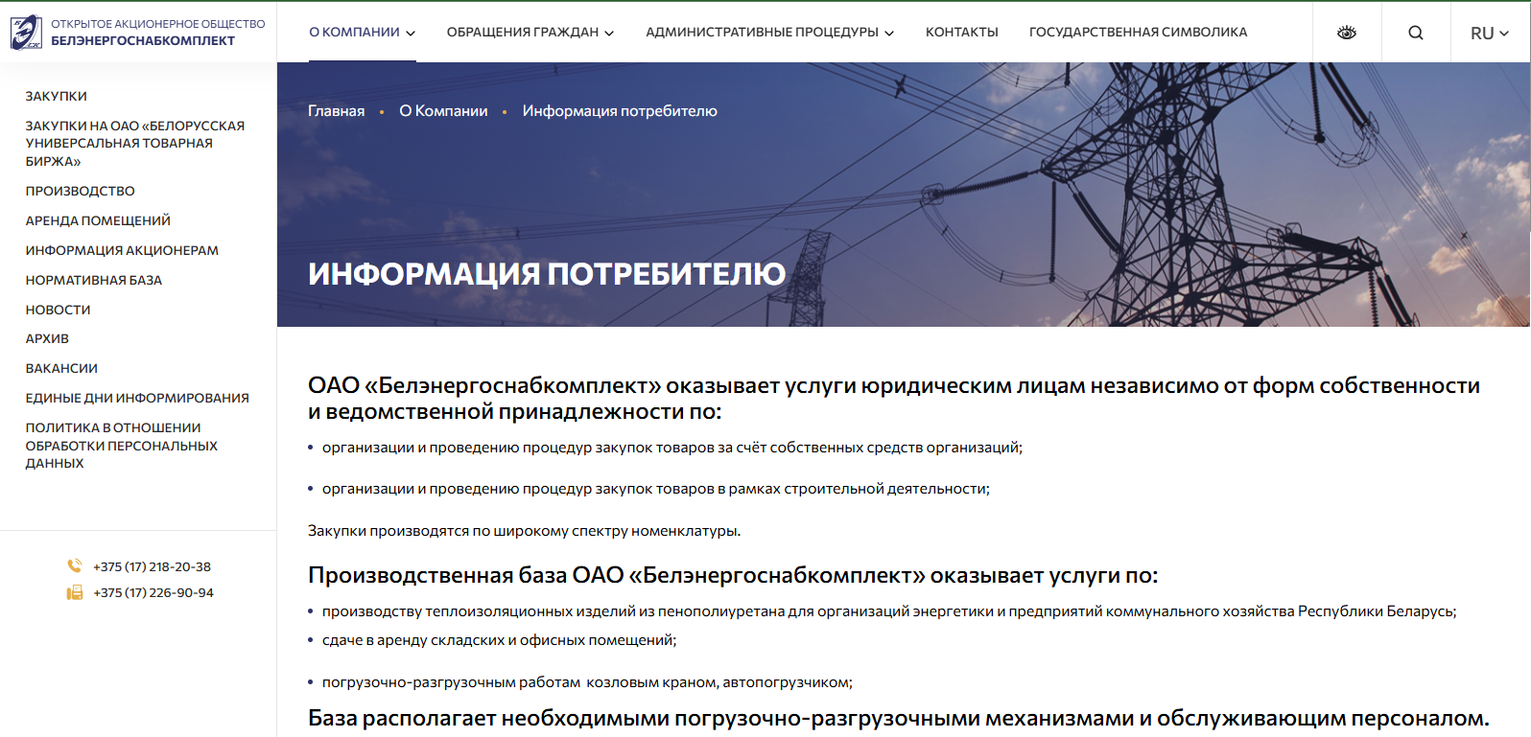The width and height of the screenshot is (1531, 737).
Task: Click text 'Закупки производятся по широкому спектру номенклатуры.'
Action: 524,531
